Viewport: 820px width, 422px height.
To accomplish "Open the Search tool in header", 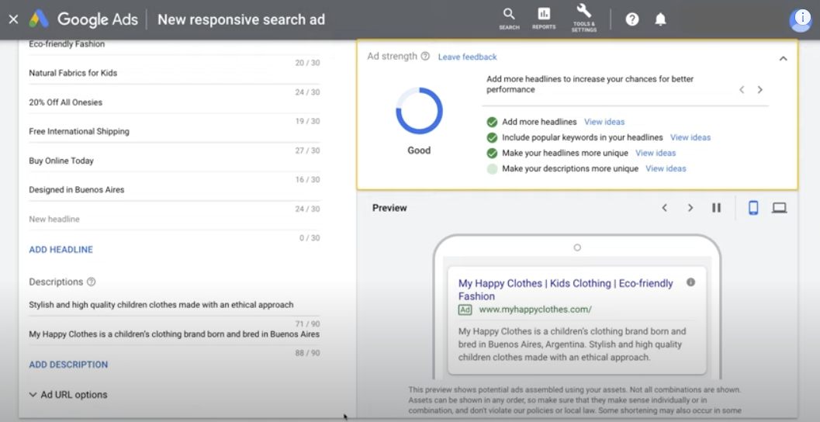I will [x=509, y=19].
